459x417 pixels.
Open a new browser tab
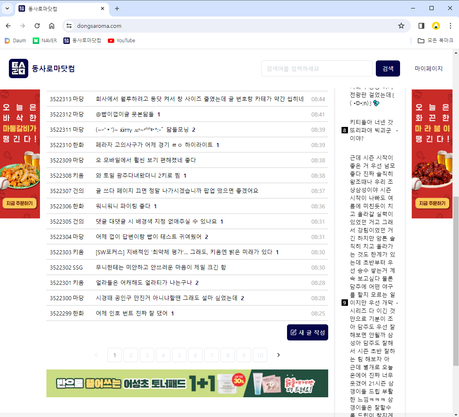(117, 8)
